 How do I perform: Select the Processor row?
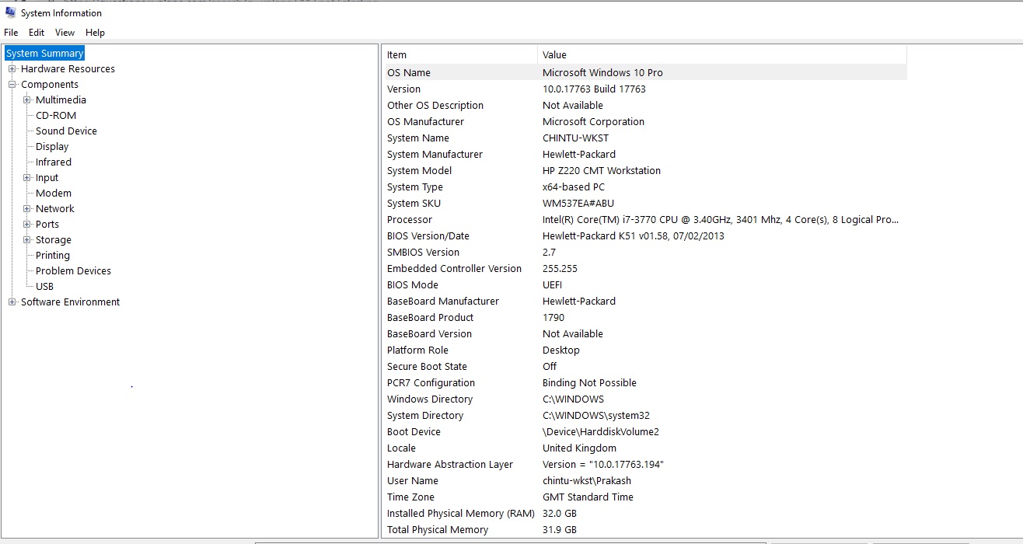tap(644, 219)
